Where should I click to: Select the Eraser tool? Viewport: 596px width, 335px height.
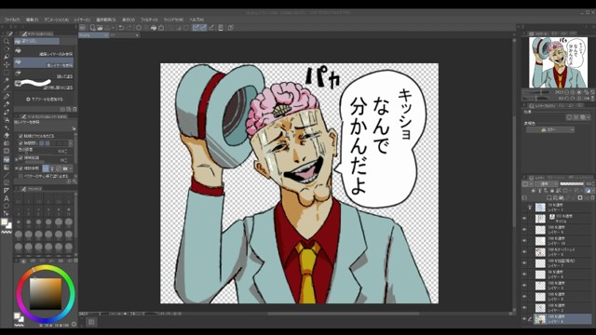click(x=7, y=135)
